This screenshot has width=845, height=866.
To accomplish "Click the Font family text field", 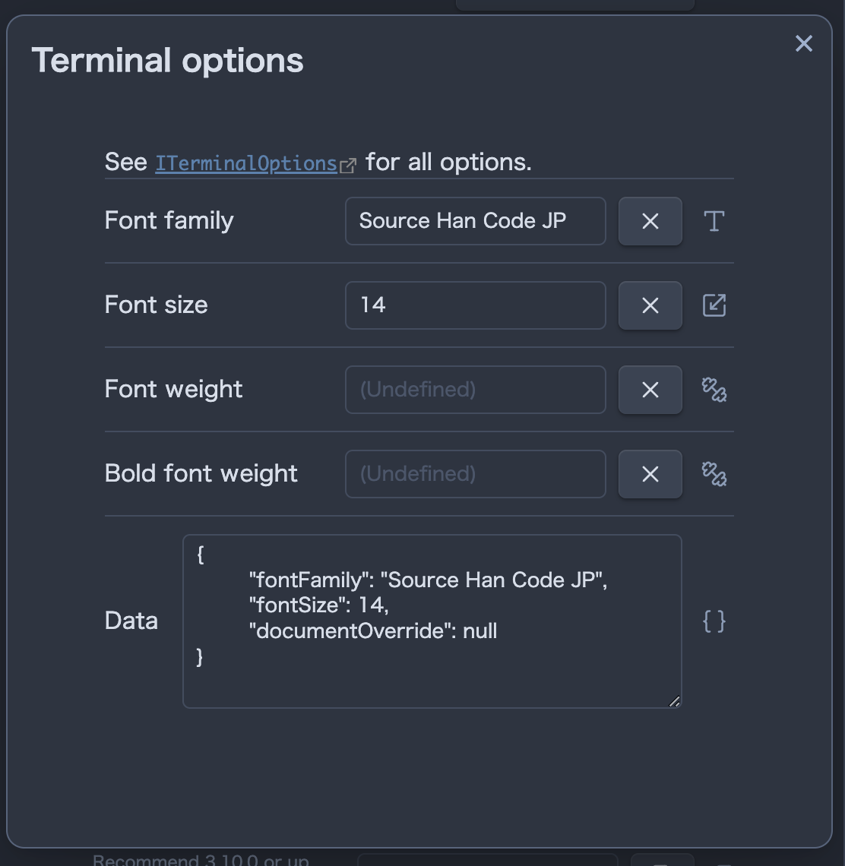I will [475, 221].
